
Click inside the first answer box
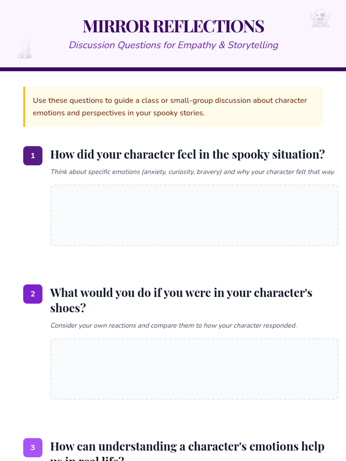tap(194, 215)
